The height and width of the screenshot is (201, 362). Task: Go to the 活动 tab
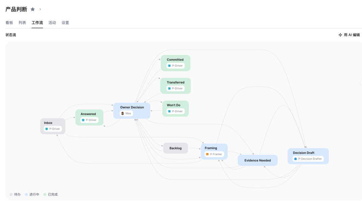pos(52,22)
